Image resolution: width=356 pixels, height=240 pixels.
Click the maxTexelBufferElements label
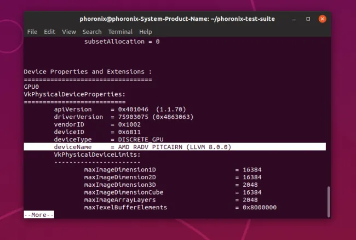coord(125,207)
